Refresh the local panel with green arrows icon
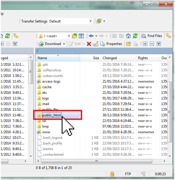Image resolution: width=175 pixels, height=180 pixels. click(x=8, y=36)
